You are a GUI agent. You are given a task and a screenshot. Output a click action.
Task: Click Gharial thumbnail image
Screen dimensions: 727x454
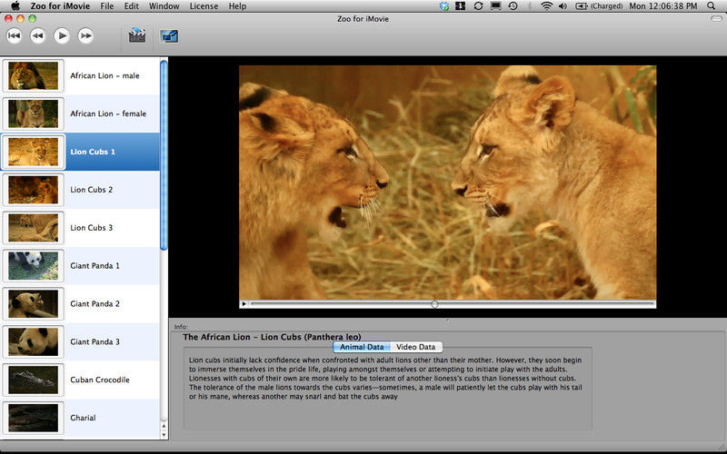(34, 418)
